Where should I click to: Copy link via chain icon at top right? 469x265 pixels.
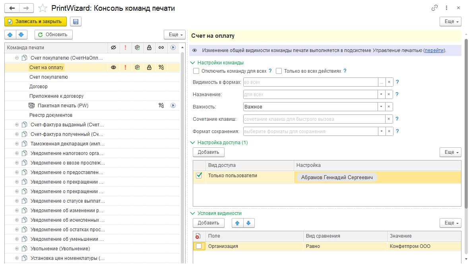click(434, 8)
